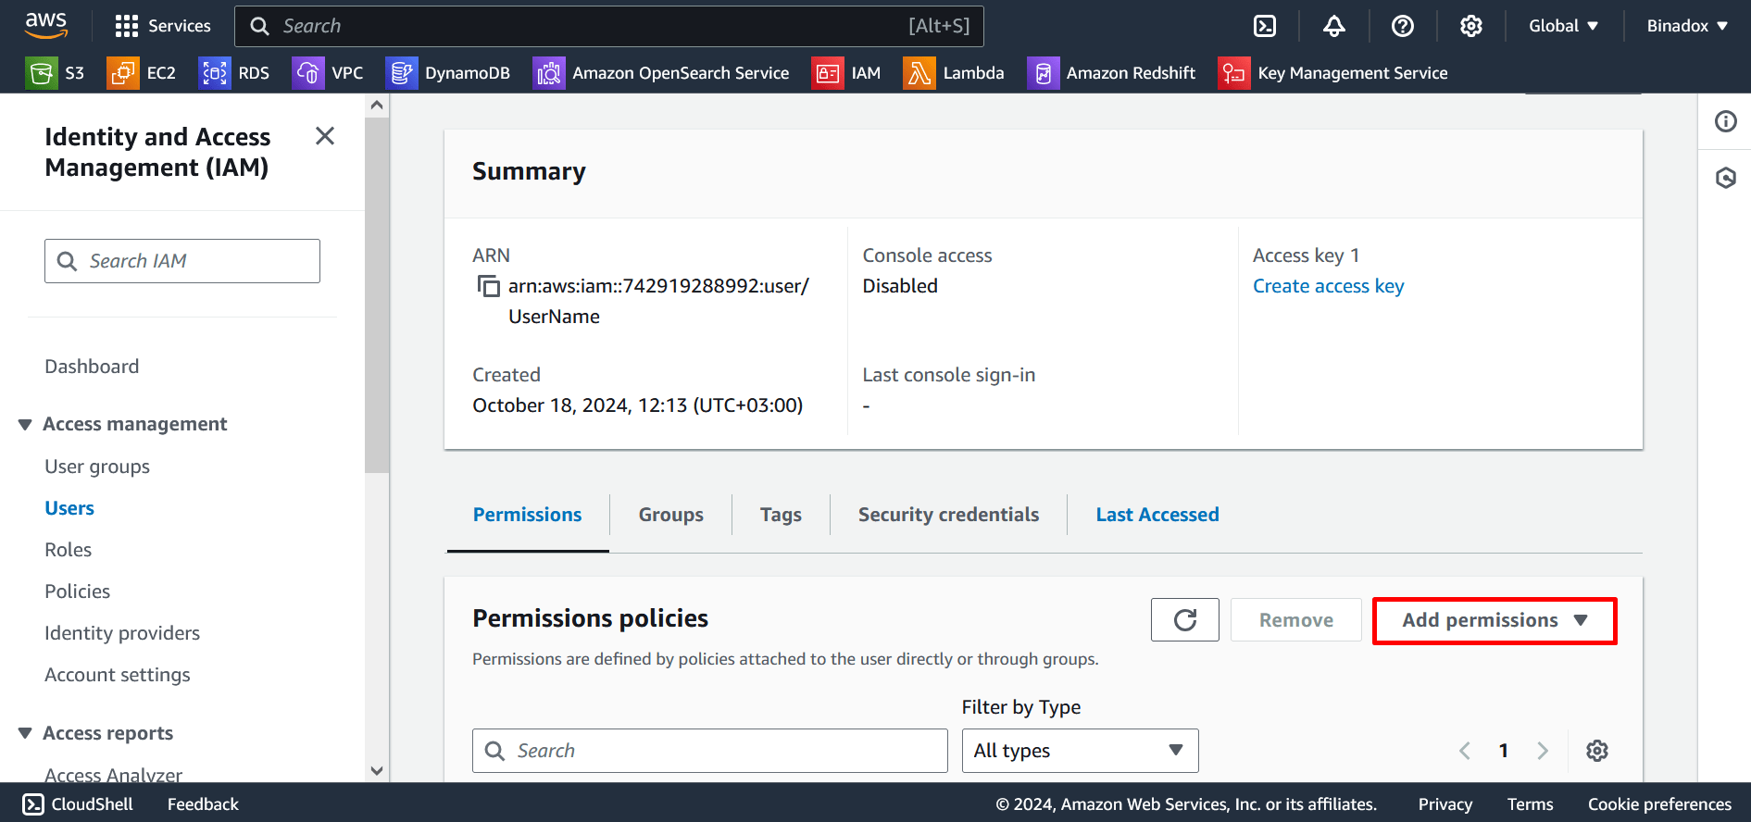This screenshot has width=1751, height=822.
Task: Click the Remove button
Action: tap(1296, 620)
